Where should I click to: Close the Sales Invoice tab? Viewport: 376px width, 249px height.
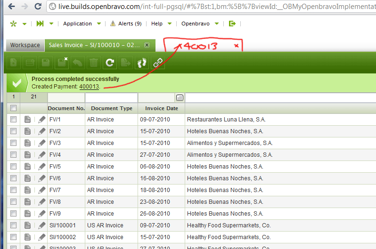pyautogui.click(x=147, y=45)
